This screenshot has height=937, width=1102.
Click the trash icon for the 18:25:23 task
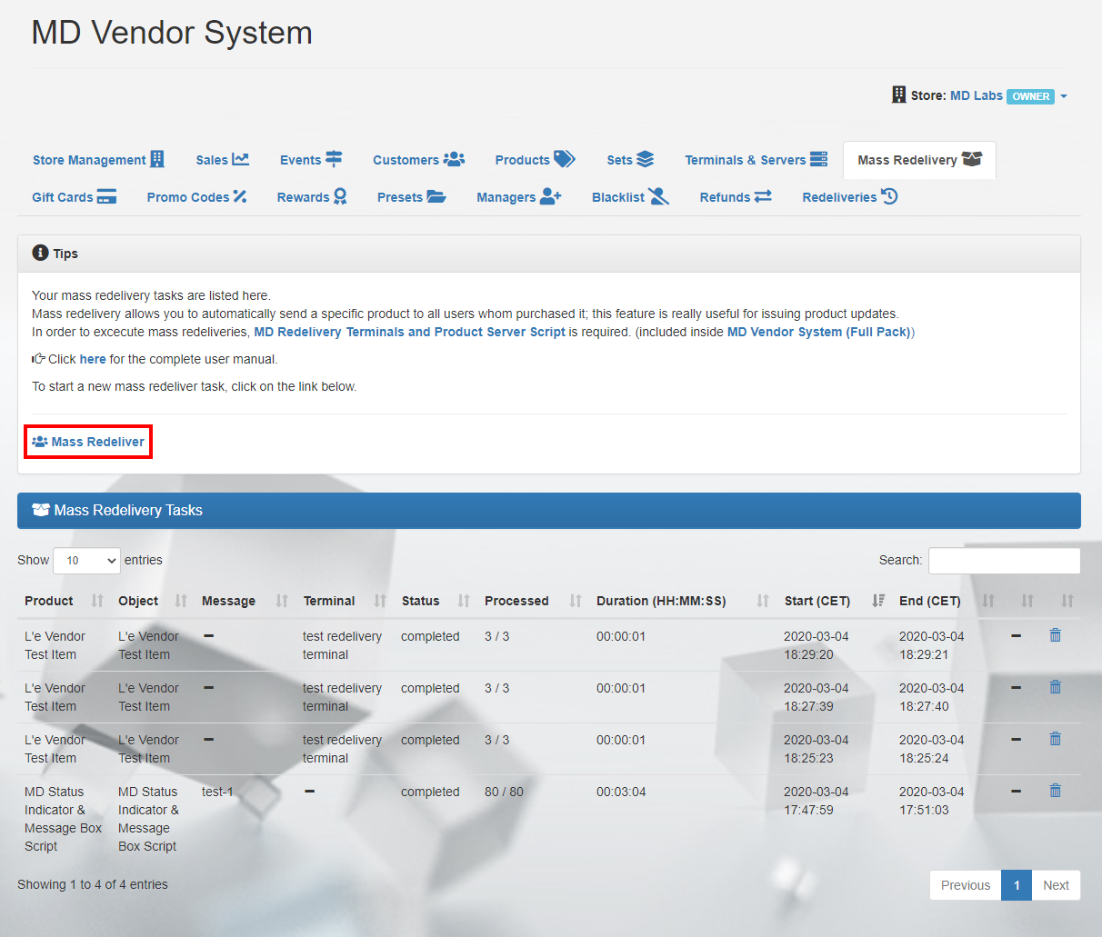click(1055, 739)
